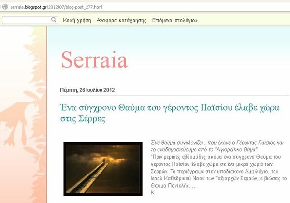Click the Serraia blog title
Screen dimensions: 290x203
(x=94, y=60)
